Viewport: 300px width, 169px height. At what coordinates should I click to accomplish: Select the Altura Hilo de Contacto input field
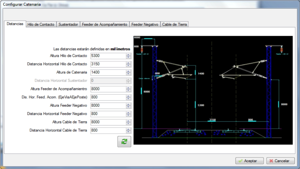[108, 55]
